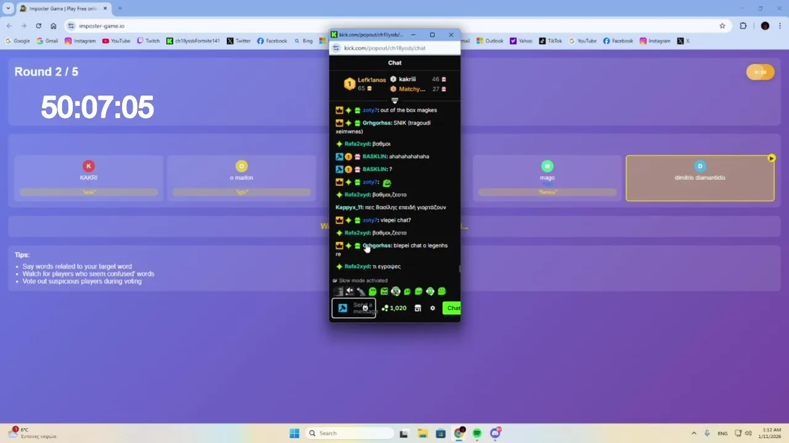The width and height of the screenshot is (789, 443).
Task: Bookmark this page with the star icon
Action: pos(722,26)
